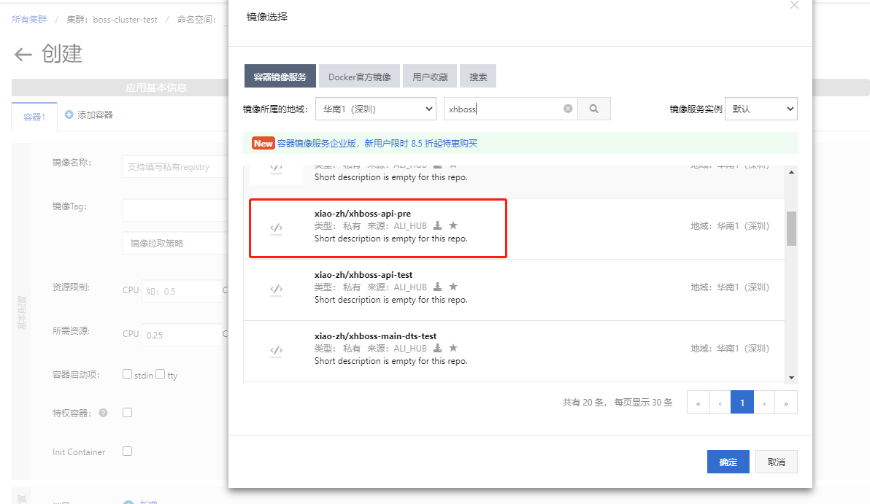870x504 pixels.
Task: Click the repository list scrollbar thumb
Action: (791, 228)
